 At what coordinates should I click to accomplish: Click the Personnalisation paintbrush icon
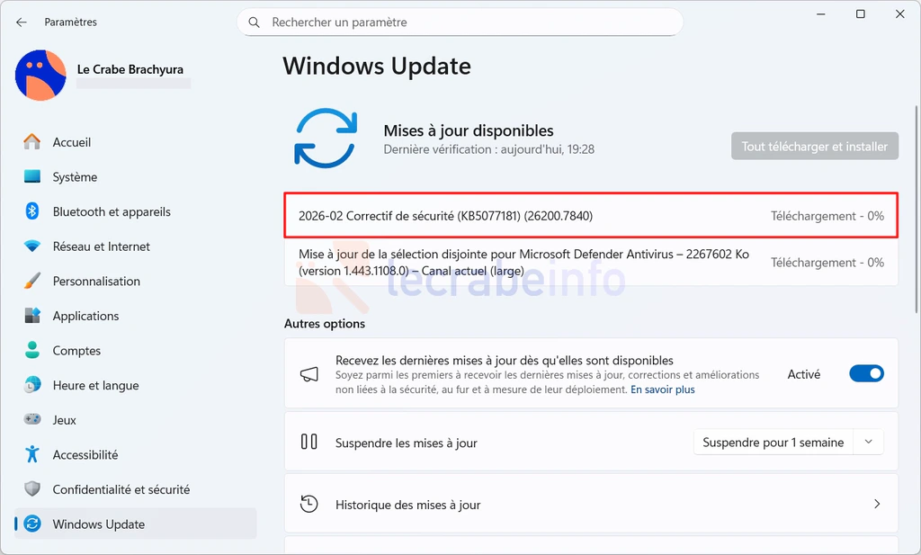pos(32,281)
